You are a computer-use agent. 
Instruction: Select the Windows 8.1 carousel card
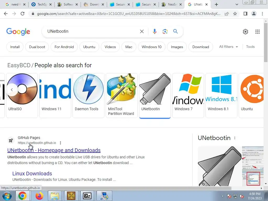pos(221,95)
